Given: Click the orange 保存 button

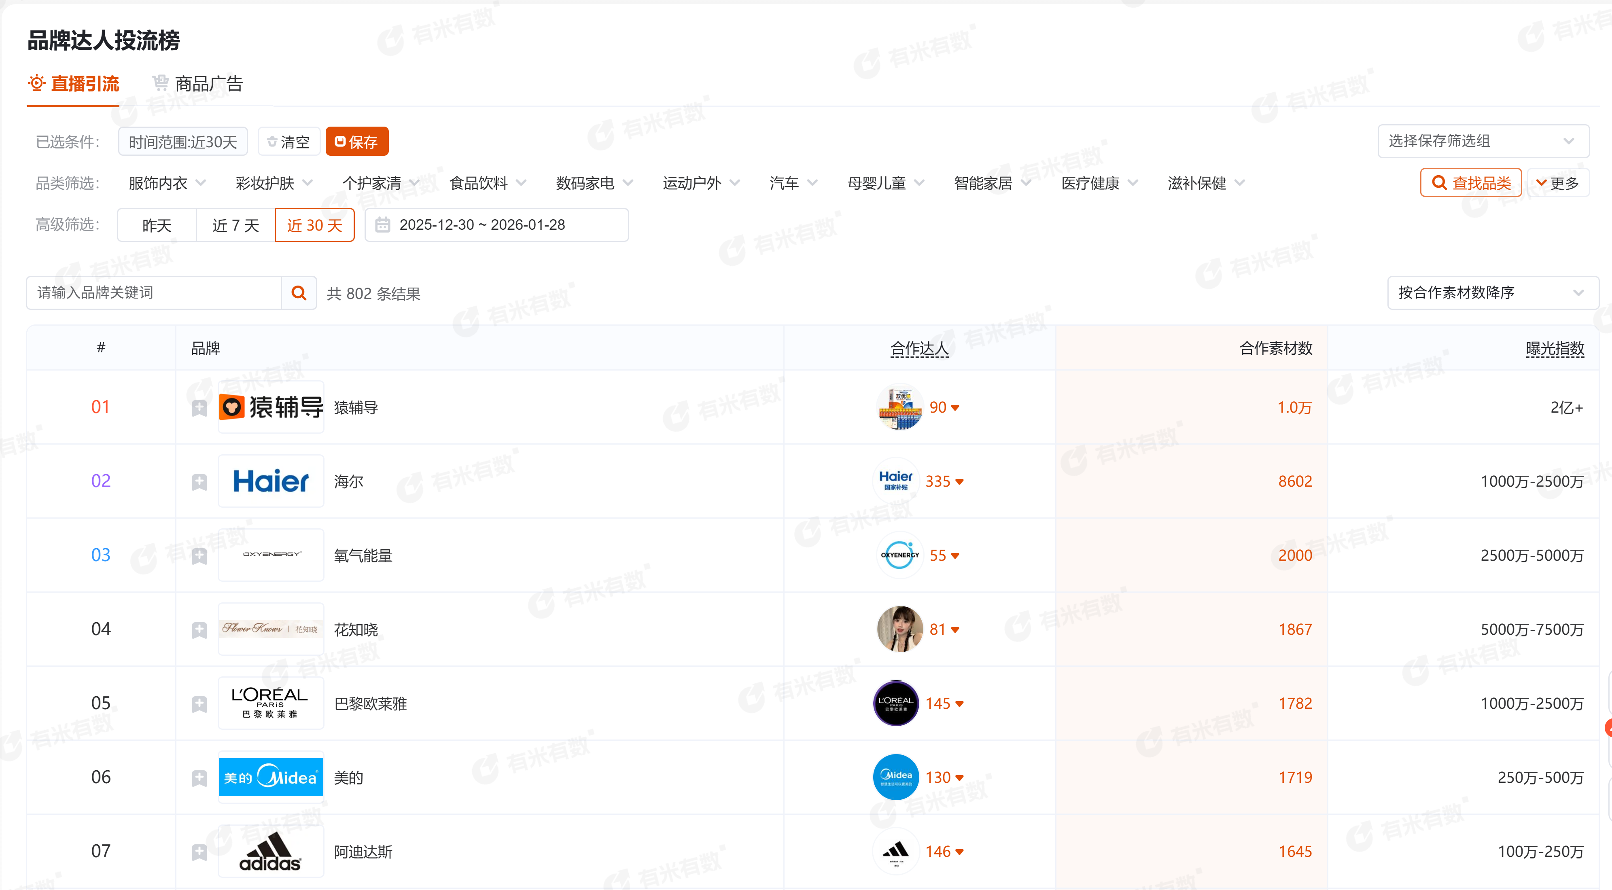Looking at the screenshot, I should coord(357,142).
